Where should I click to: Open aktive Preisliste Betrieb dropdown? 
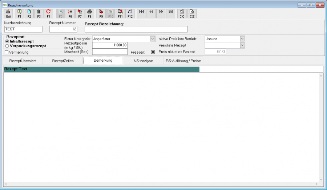(x=242, y=39)
